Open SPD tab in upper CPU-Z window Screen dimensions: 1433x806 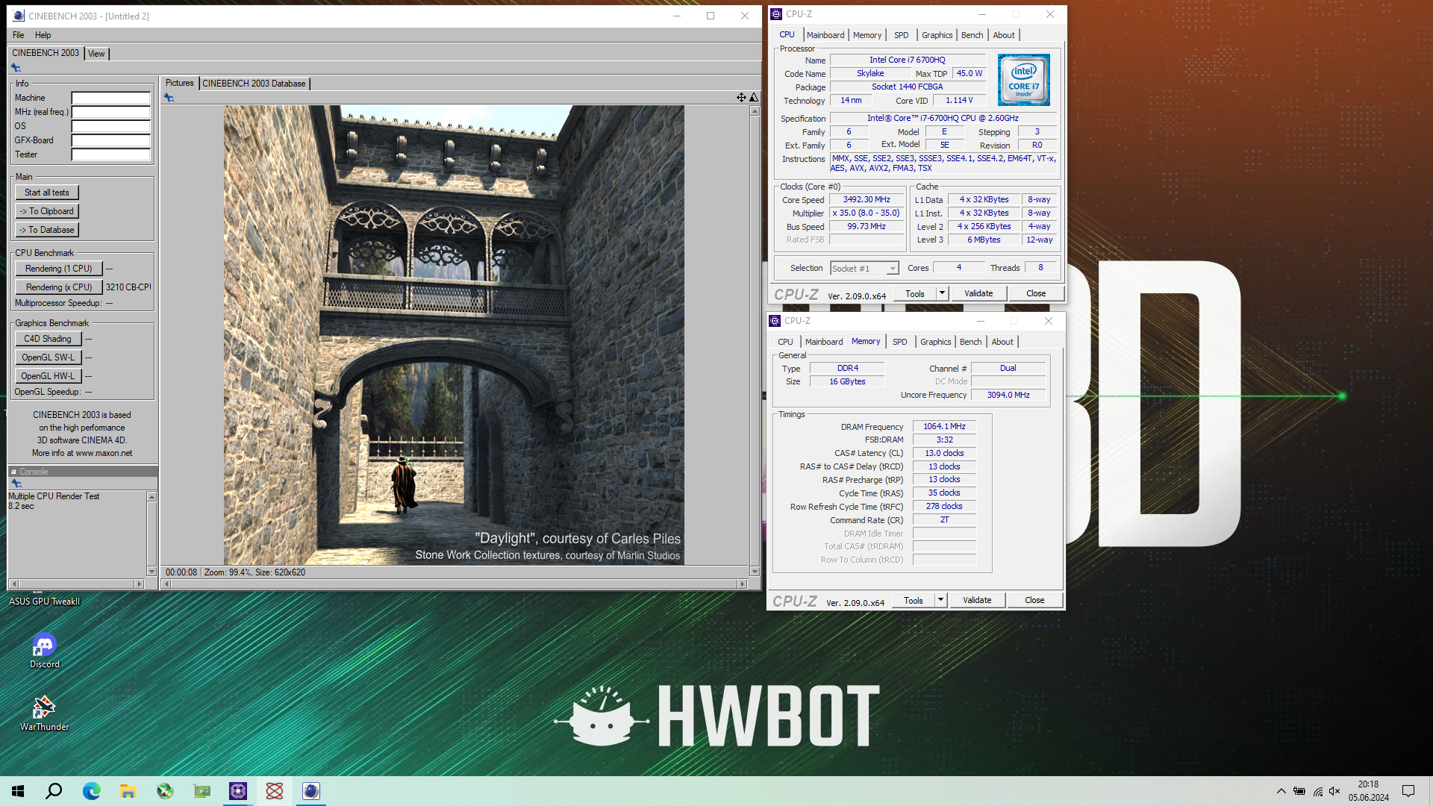[x=902, y=35]
